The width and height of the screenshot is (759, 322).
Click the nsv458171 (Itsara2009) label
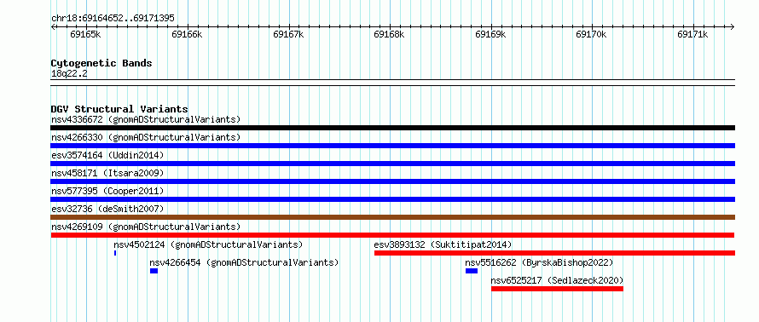tap(107, 173)
